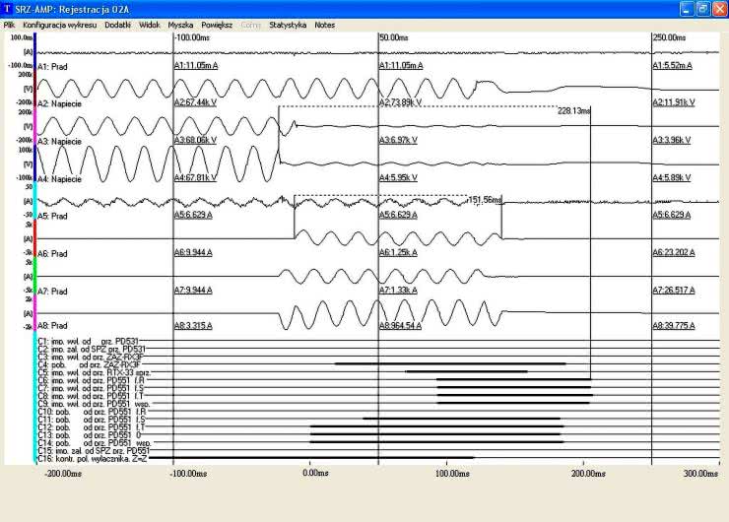Open the Konfiguracja wykresu menu

coord(59,24)
